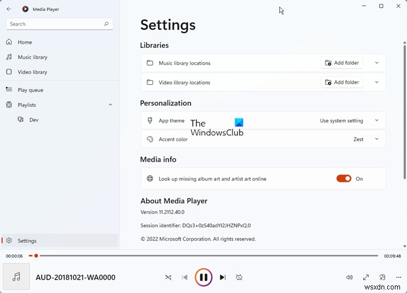407x293 pixels.
Task: Switch to mini player mode
Action: (x=383, y=277)
